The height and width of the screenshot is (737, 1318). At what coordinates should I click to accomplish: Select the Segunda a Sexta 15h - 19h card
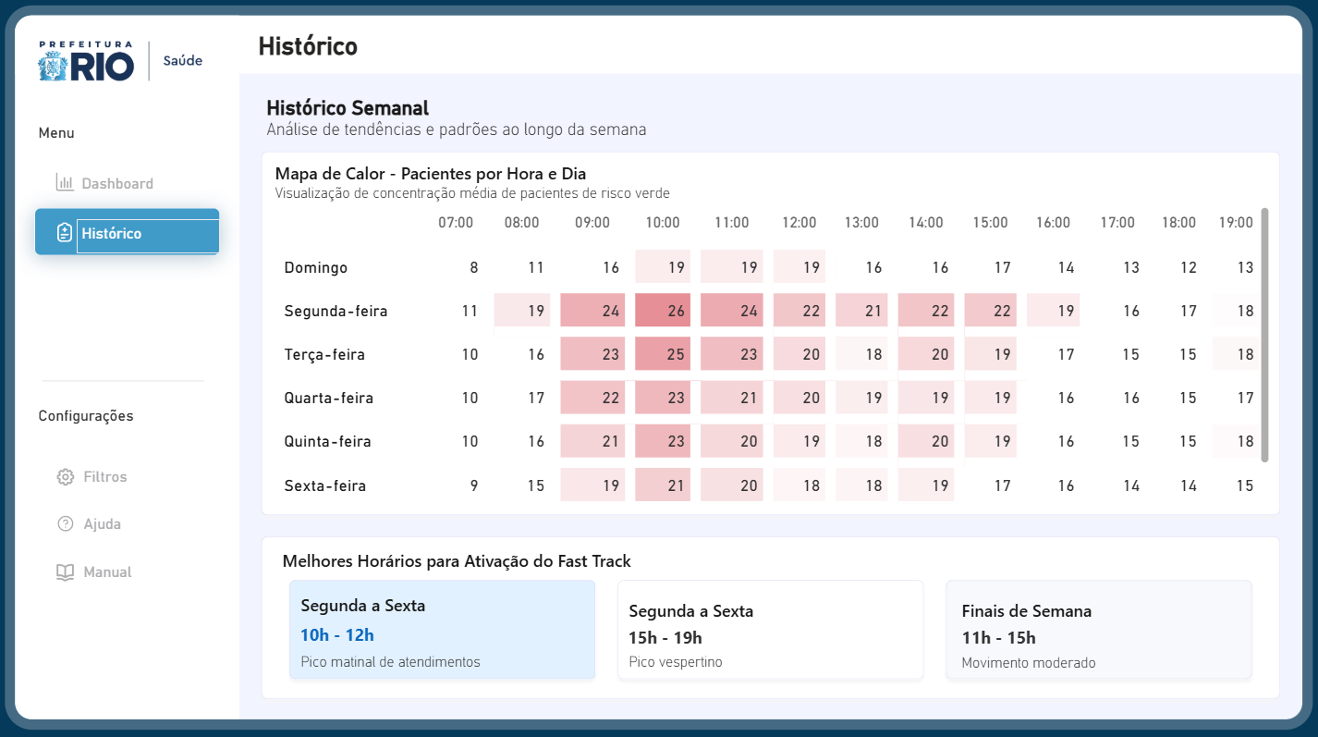point(770,630)
